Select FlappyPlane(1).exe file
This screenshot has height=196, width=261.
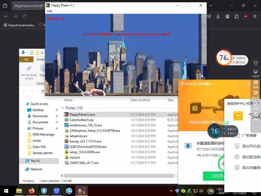pyautogui.click(x=82, y=115)
